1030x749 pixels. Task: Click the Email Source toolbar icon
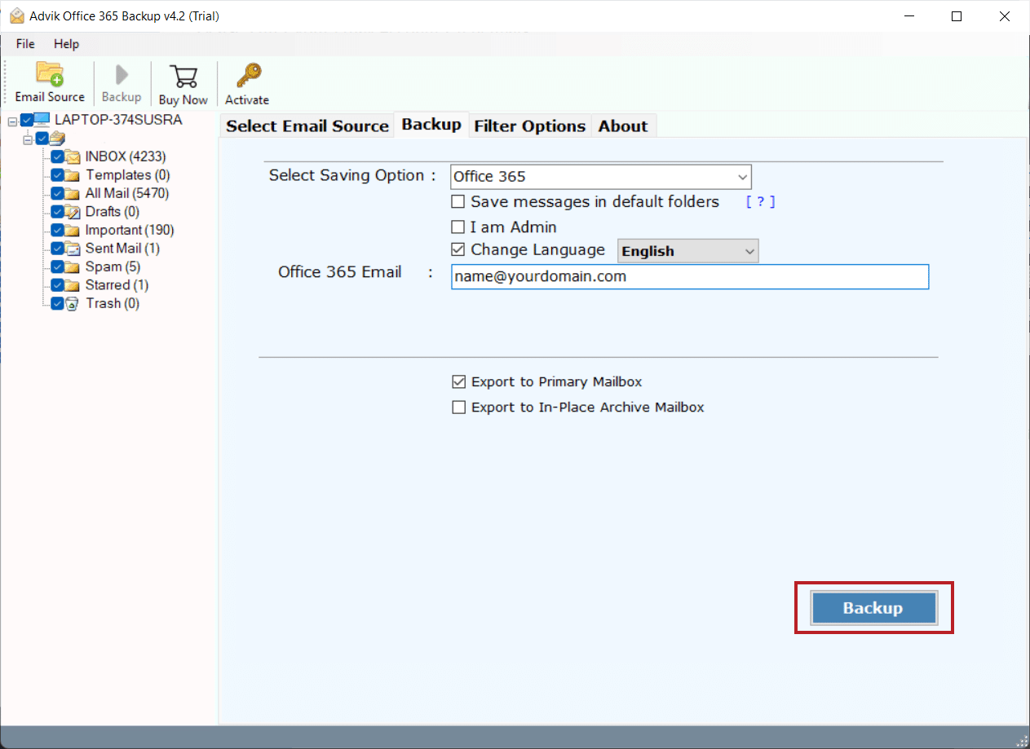point(50,74)
